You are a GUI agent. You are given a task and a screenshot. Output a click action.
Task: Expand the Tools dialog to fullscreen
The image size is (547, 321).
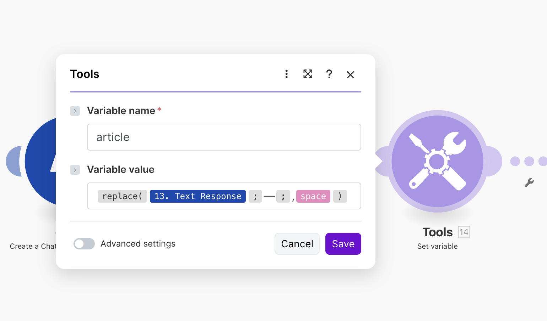click(308, 74)
